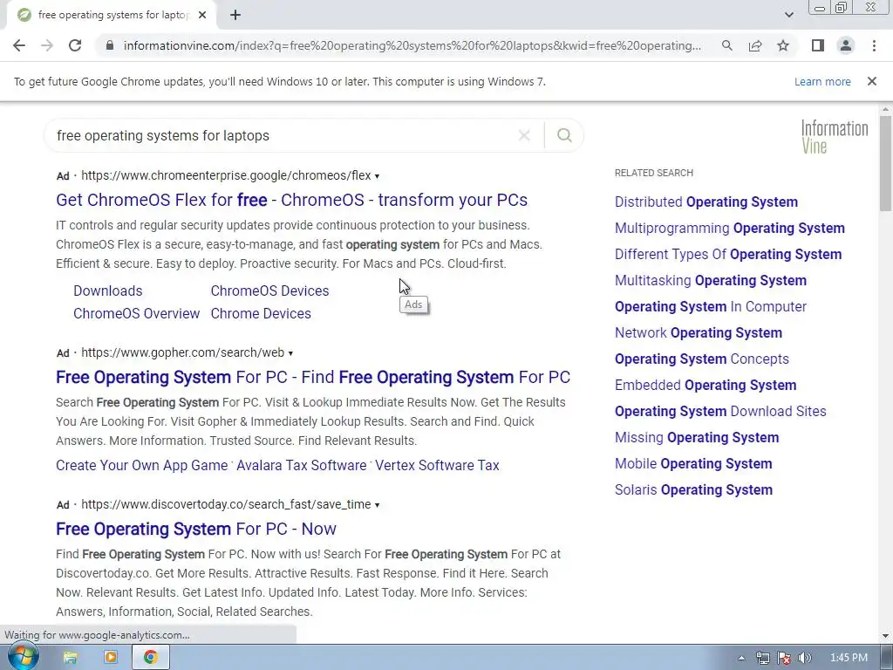Click Learn more about Chrome updates
The image size is (893, 670).
822,81
